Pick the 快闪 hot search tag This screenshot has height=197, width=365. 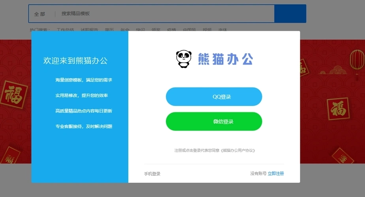(x=140, y=30)
